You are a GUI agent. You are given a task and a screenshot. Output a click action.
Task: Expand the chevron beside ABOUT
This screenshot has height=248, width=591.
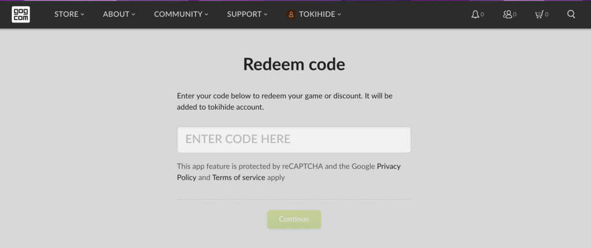133,14
